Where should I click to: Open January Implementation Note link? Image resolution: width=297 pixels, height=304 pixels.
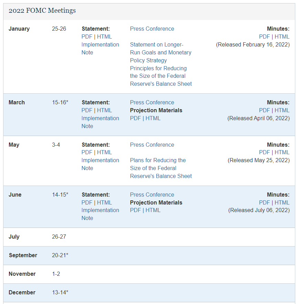(100, 49)
